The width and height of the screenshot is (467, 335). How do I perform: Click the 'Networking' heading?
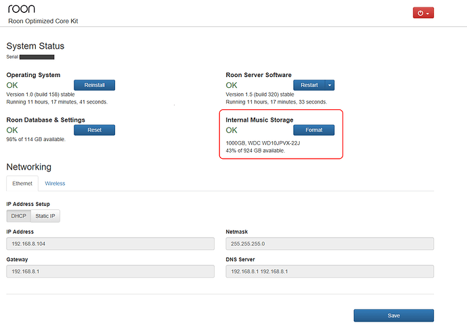pyautogui.click(x=29, y=167)
